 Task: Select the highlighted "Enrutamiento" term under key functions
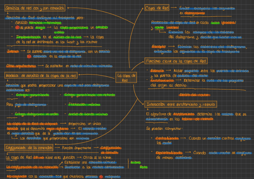(x=162, y=81)
